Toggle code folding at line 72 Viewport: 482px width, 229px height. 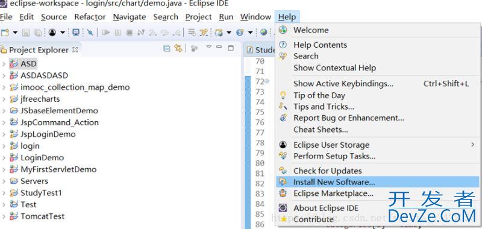(267, 81)
